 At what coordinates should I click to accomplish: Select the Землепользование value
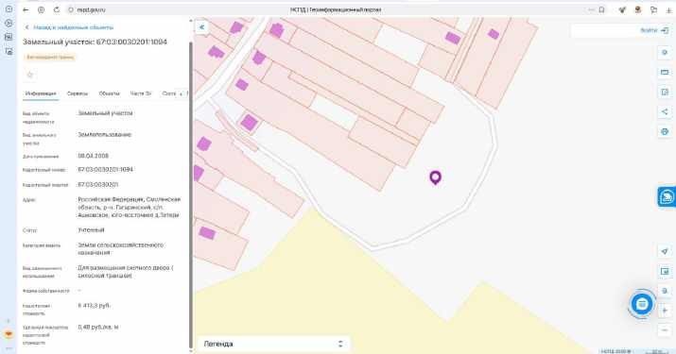pyautogui.click(x=104, y=135)
